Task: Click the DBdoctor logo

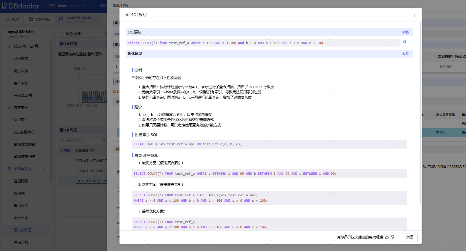Action: click(20, 6)
